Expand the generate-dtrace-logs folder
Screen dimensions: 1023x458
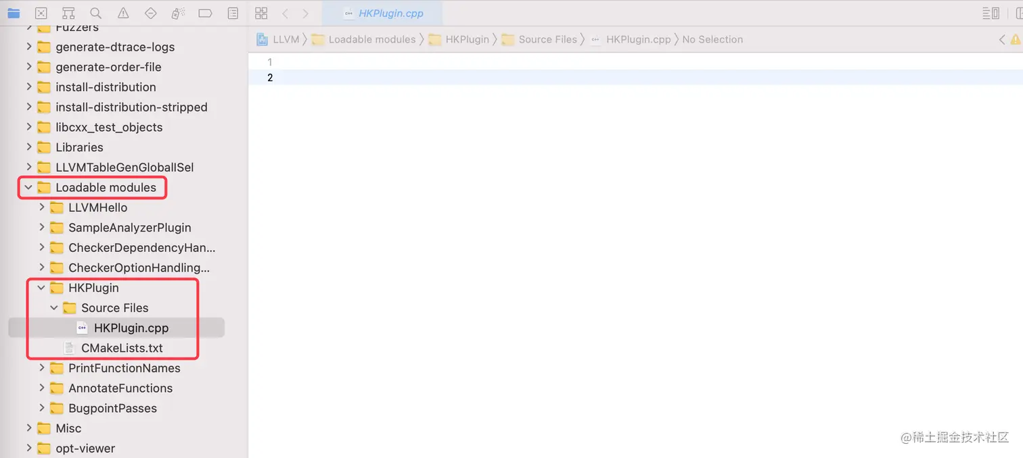coord(28,47)
